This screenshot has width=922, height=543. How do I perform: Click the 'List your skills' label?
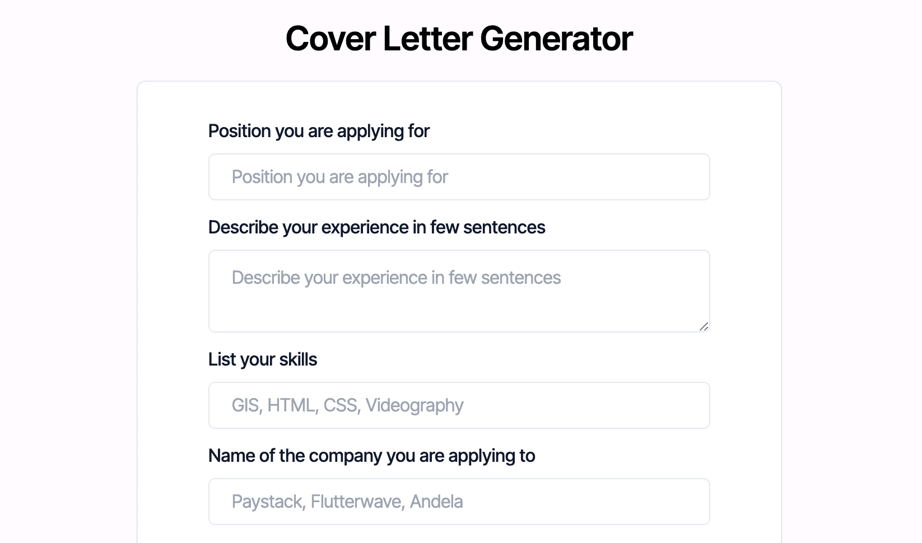pos(262,359)
